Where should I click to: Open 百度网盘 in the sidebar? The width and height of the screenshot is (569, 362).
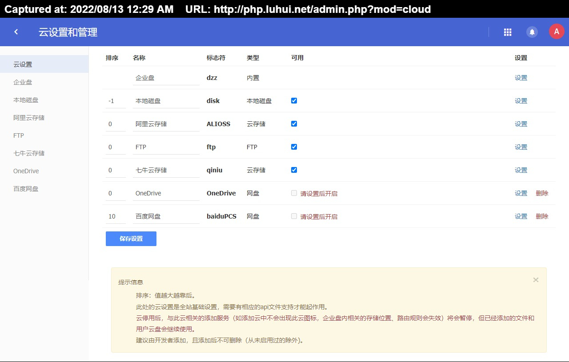[44, 189]
